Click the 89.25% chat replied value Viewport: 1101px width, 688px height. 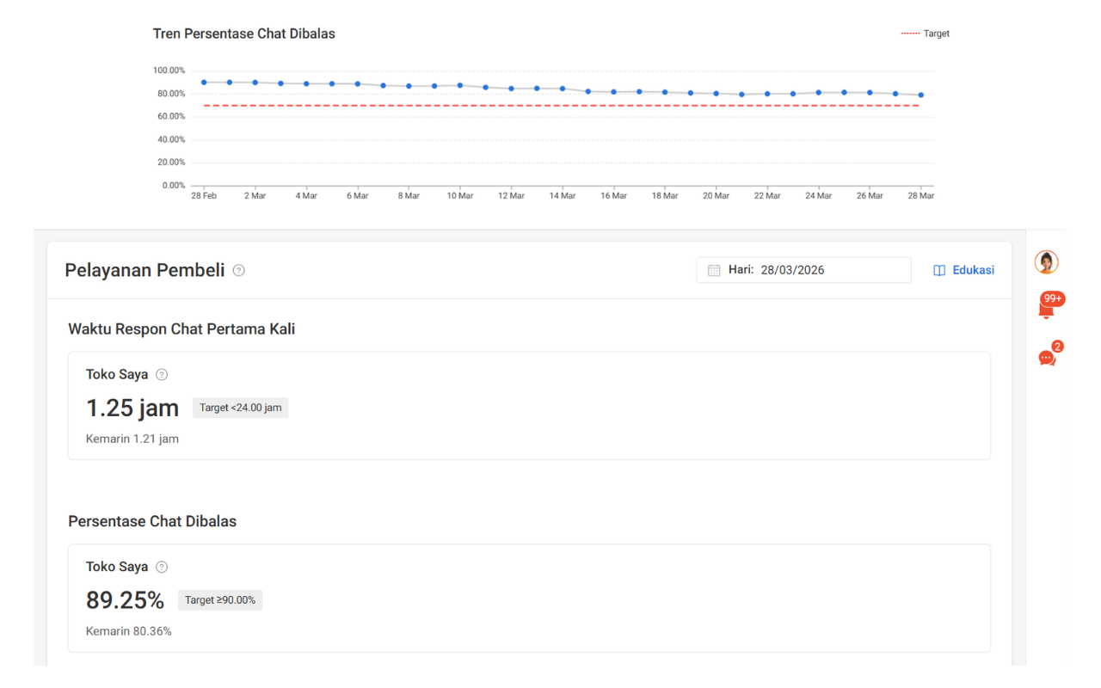coord(125,600)
